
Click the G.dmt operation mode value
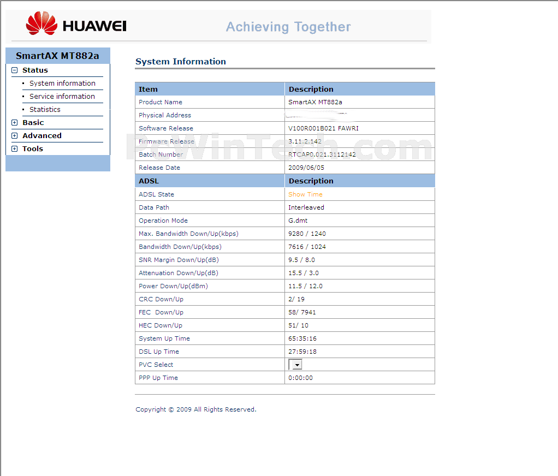point(298,221)
